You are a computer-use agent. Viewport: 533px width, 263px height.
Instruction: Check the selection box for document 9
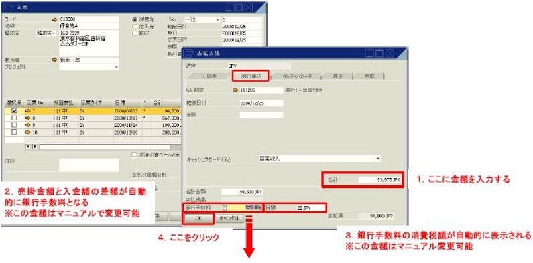[x=14, y=125]
